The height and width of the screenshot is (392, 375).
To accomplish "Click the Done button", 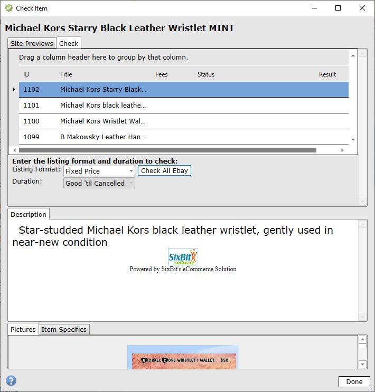I will click(354, 381).
